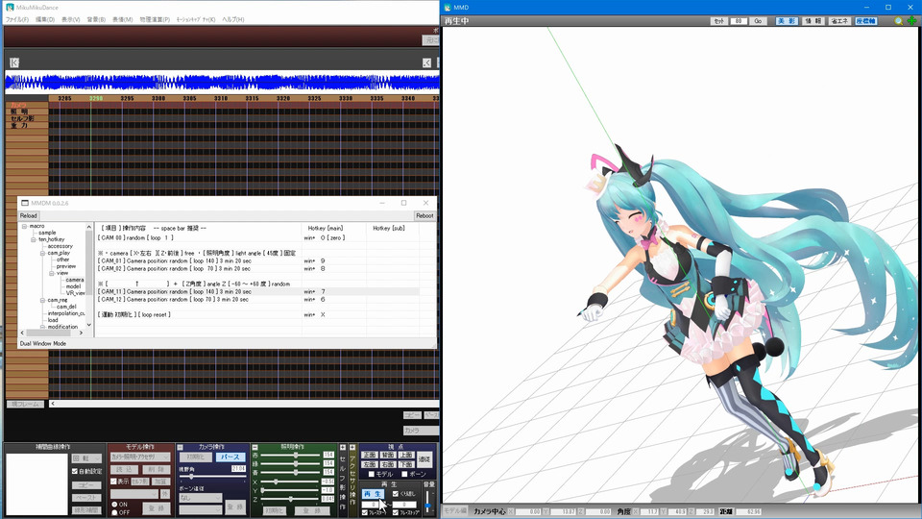
Task: Open the 表示(V) menu
Action: click(70, 19)
